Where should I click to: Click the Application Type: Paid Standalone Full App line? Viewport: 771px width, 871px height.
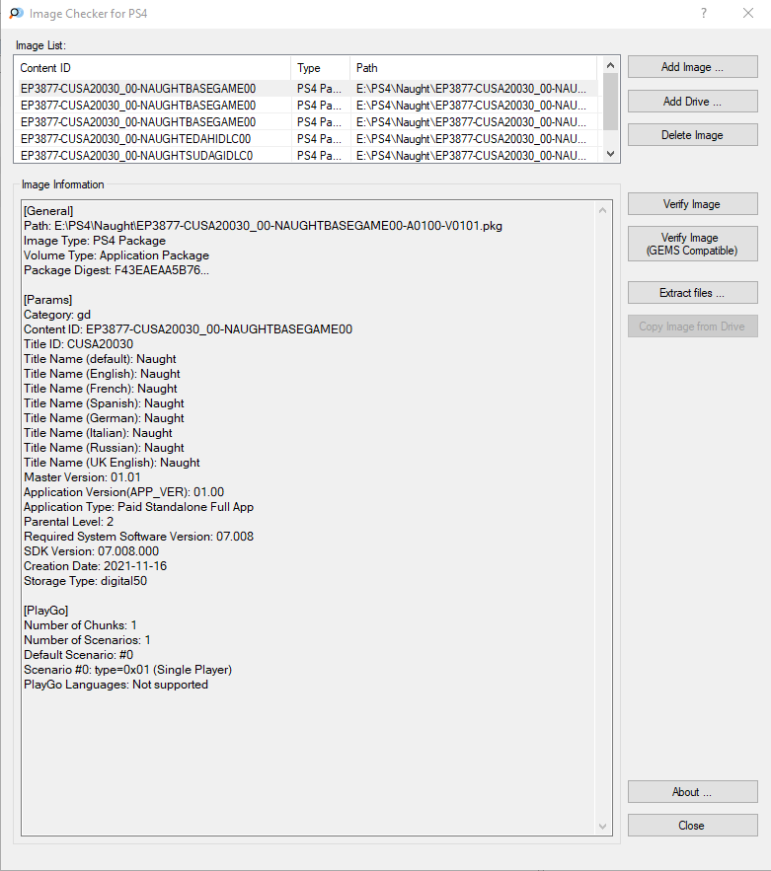click(x=138, y=507)
